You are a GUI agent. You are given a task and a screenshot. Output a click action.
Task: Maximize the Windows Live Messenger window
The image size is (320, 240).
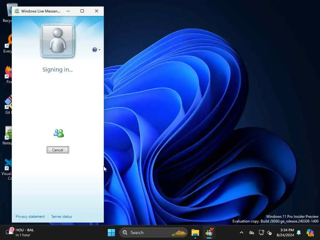pyautogui.click(x=82, y=11)
